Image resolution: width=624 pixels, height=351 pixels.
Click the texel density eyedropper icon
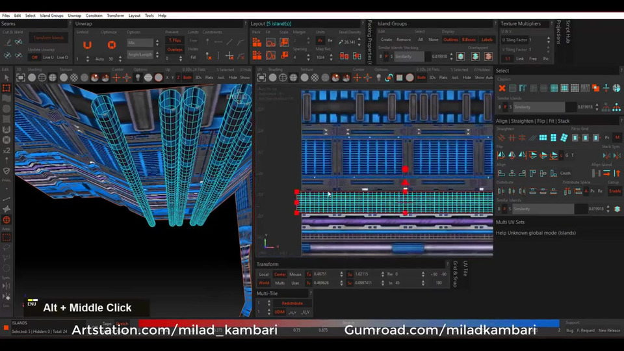point(341,42)
